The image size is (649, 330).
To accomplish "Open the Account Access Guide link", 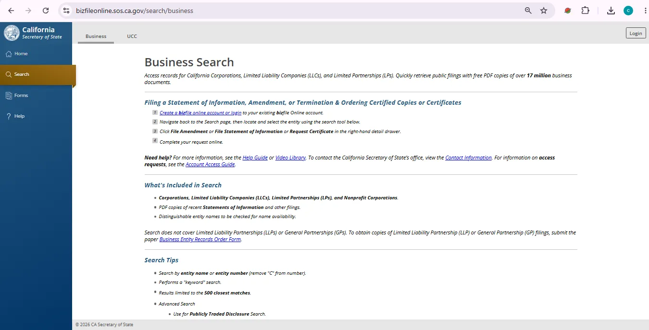I will click(x=210, y=164).
